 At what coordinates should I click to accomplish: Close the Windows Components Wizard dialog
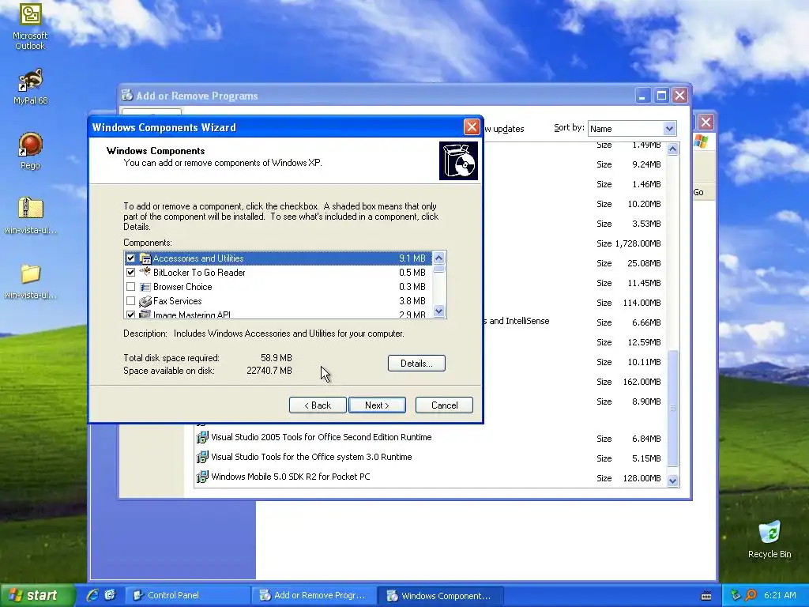pos(471,126)
